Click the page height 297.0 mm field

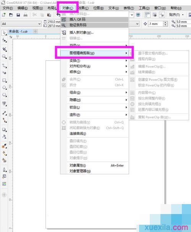pos(54,26)
